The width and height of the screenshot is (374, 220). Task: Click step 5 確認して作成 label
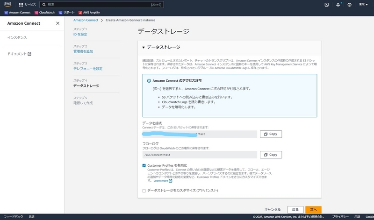pyautogui.click(x=83, y=103)
